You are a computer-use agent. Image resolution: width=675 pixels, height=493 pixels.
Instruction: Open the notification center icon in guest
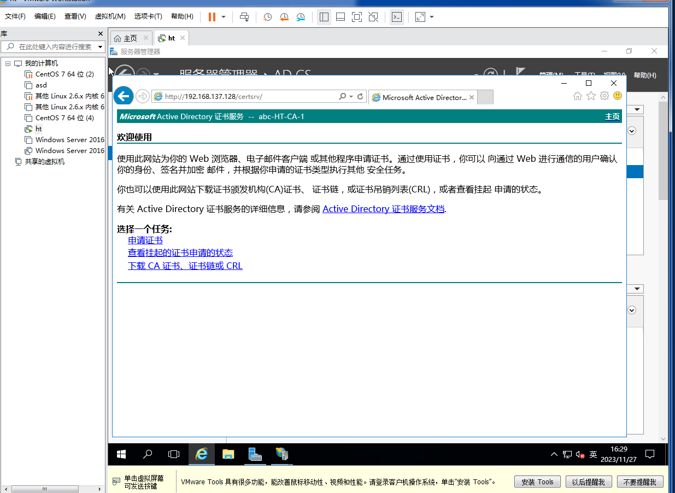coord(650,454)
